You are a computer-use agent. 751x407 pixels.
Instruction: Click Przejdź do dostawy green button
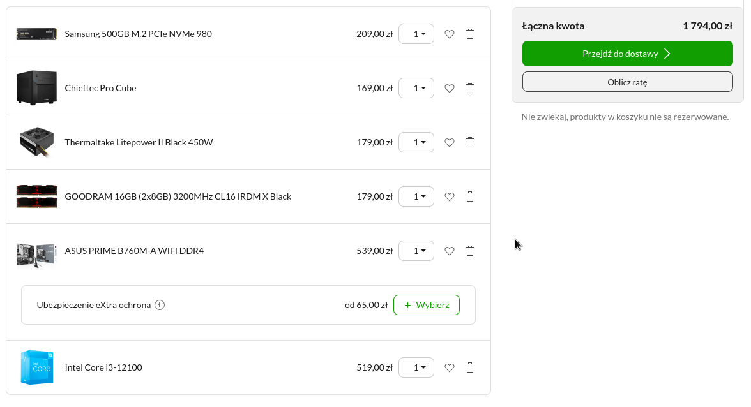pyautogui.click(x=627, y=54)
